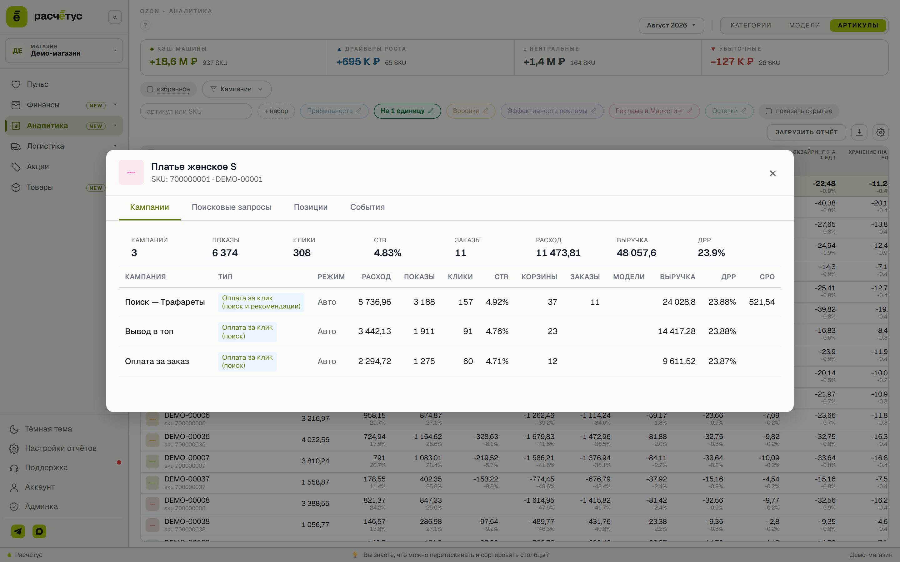Open the chat bubble icon next to Telegram
The height and width of the screenshot is (562, 900).
(x=39, y=531)
